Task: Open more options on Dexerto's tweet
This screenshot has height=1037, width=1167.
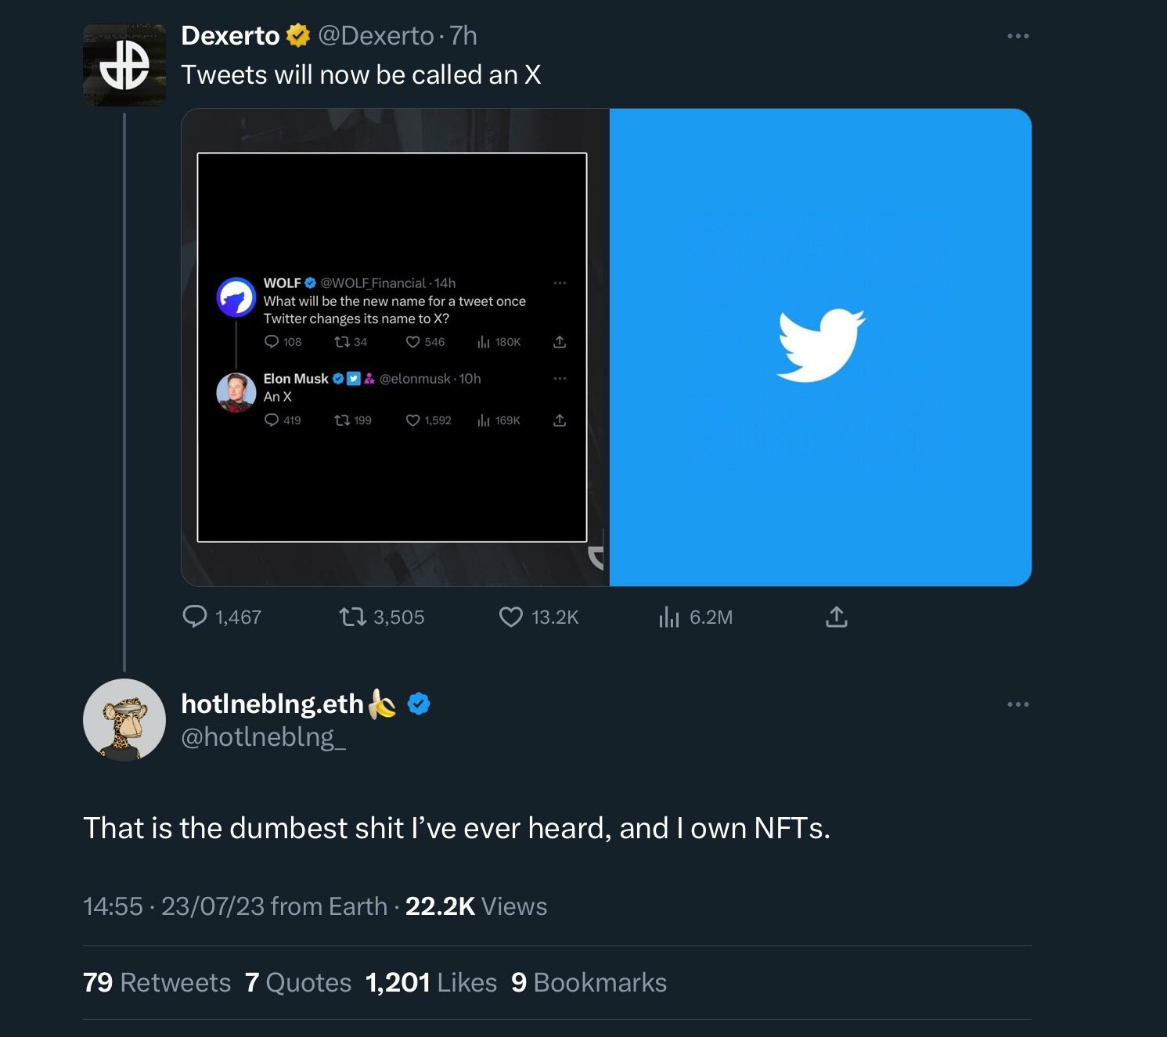Action: coord(1018,36)
